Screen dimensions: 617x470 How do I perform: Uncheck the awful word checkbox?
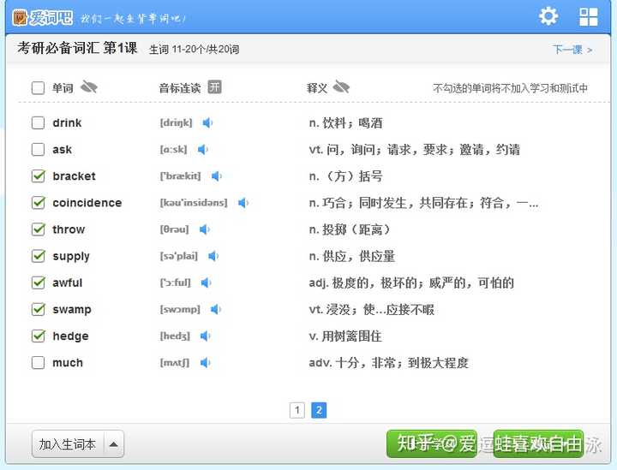(38, 283)
